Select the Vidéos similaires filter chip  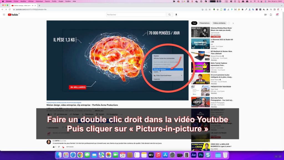coord(219,23)
